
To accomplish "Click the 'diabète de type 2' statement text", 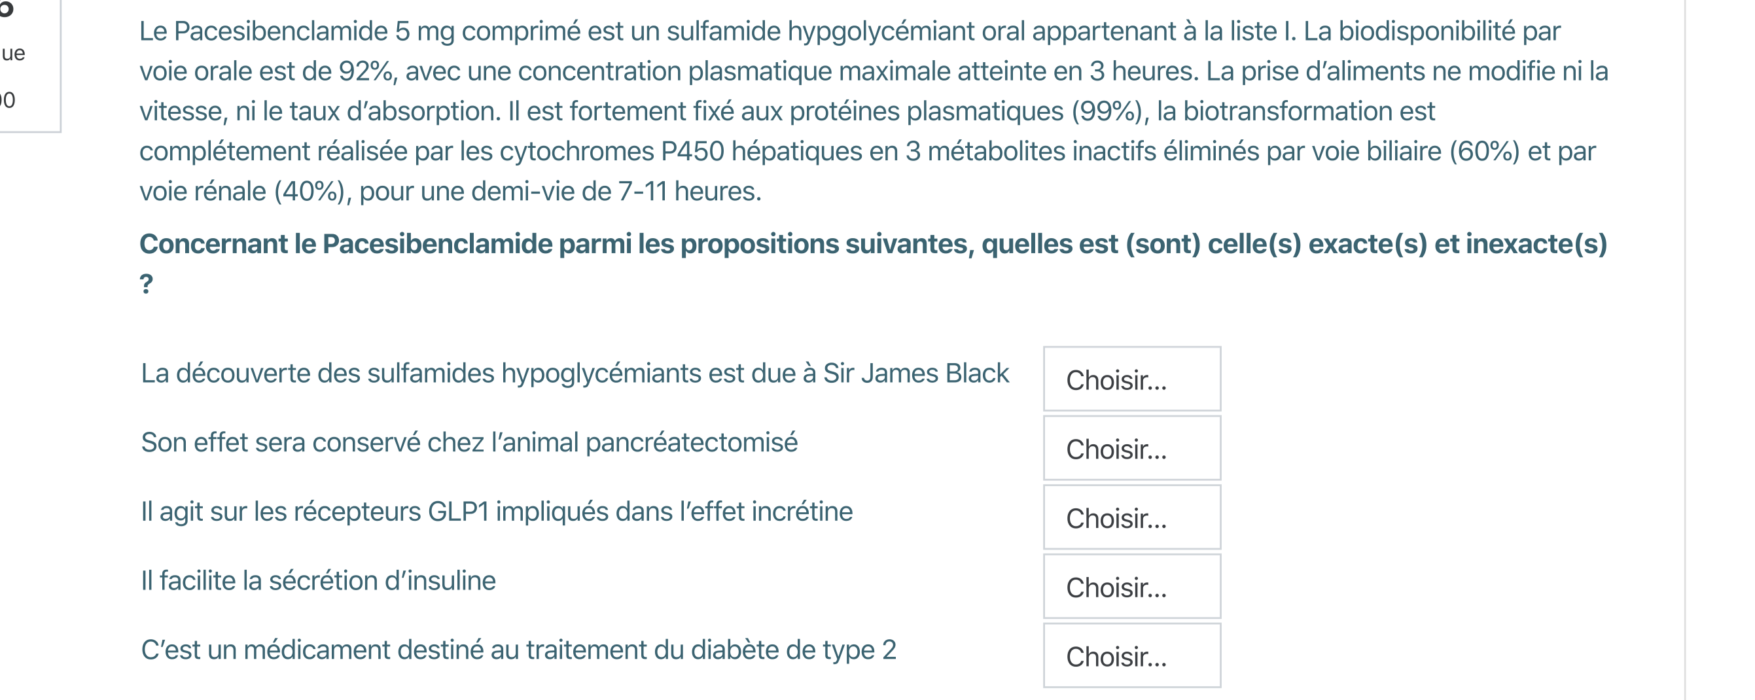I will (x=518, y=650).
